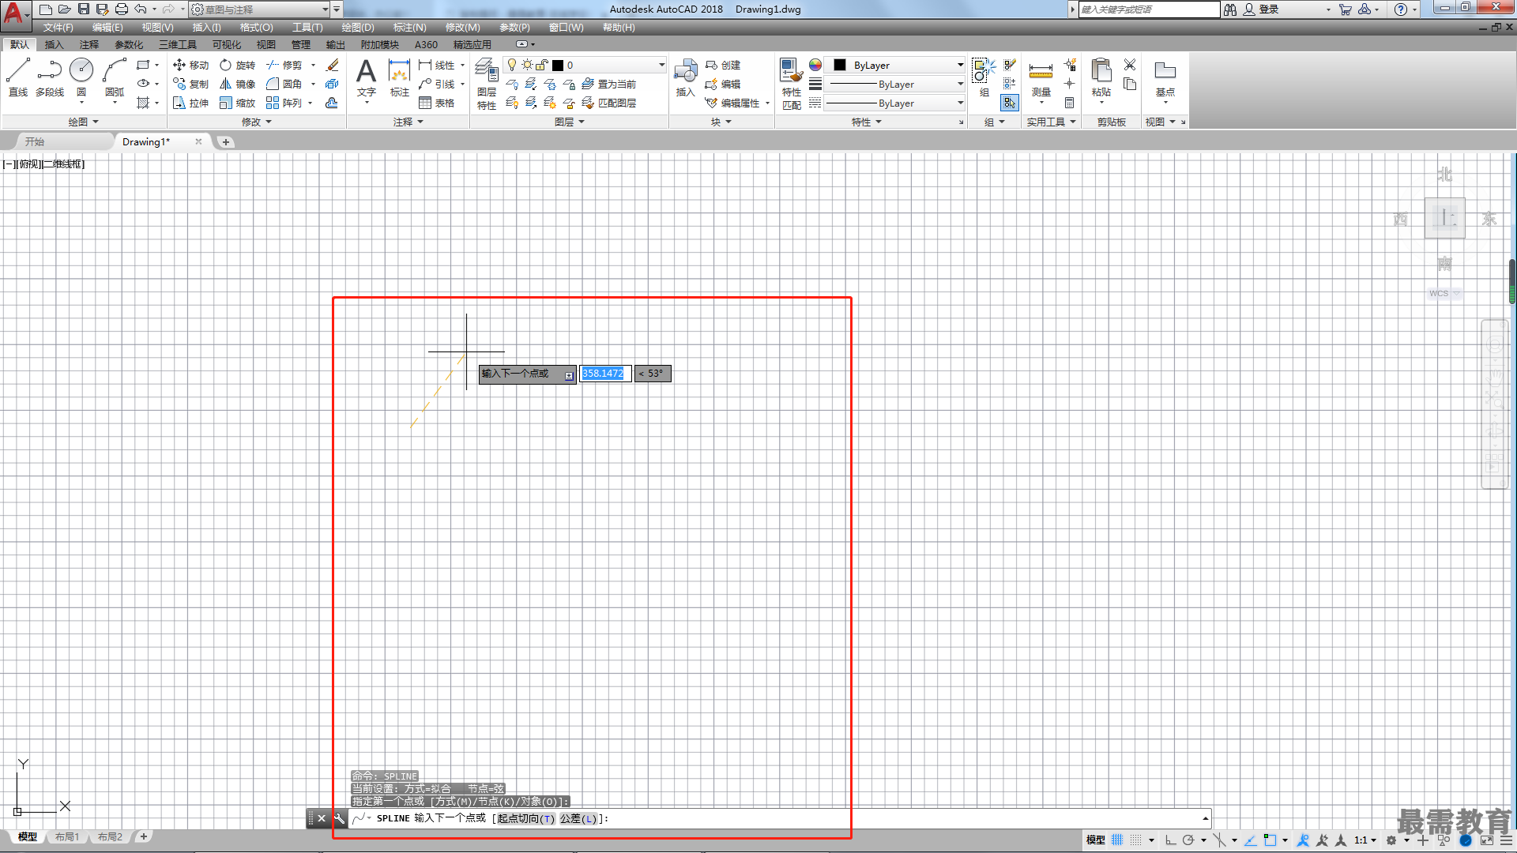This screenshot has height=853, width=1517.
Task: Click 创建 (Create block) button
Action: [722, 65]
